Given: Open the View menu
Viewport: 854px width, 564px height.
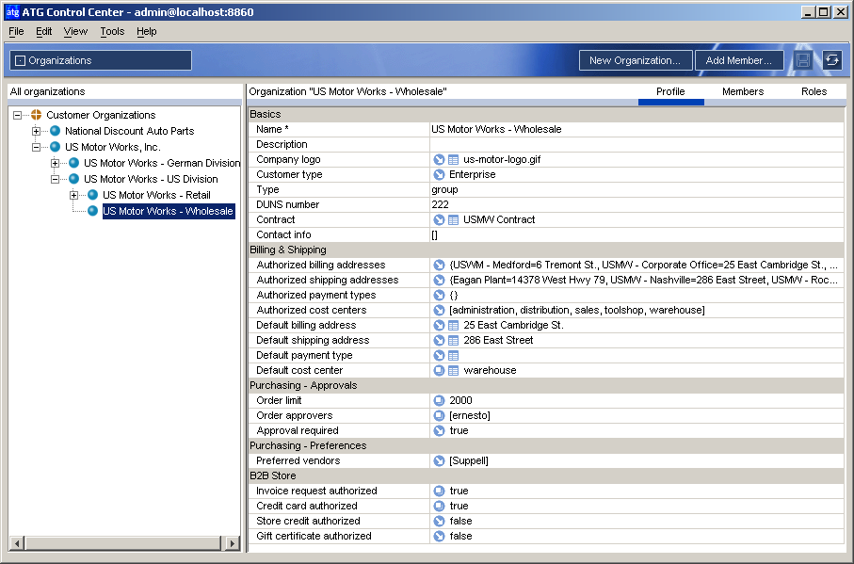Looking at the screenshot, I should click(75, 32).
